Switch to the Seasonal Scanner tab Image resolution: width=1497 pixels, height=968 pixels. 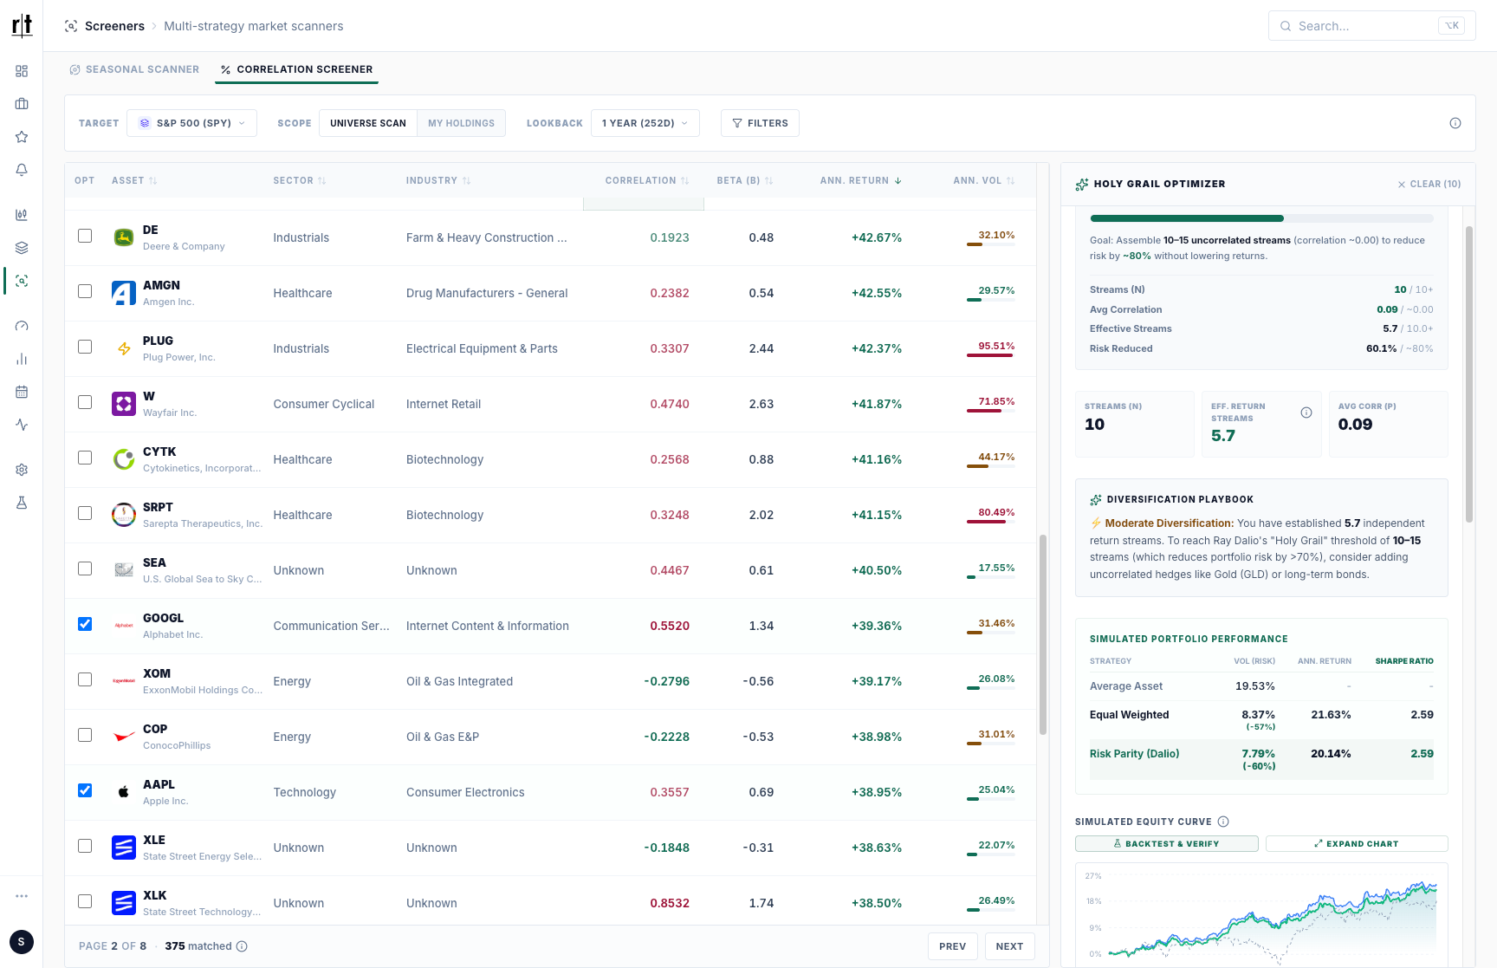click(134, 69)
